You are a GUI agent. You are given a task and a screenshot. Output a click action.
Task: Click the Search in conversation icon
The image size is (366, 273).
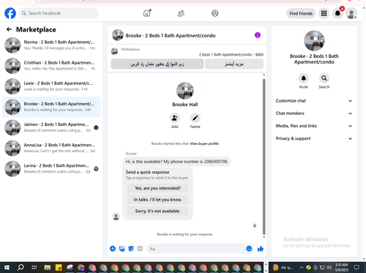point(324,78)
